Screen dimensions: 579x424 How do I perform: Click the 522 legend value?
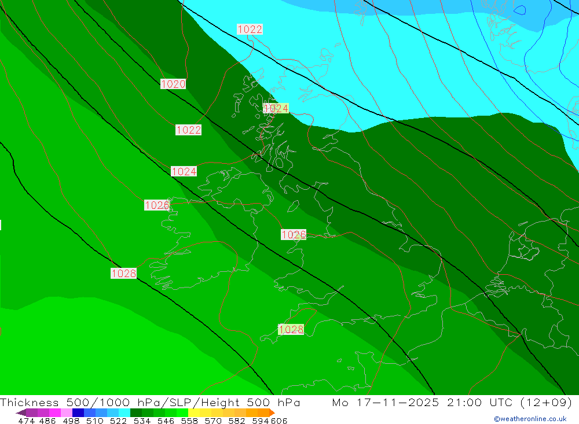(118, 421)
